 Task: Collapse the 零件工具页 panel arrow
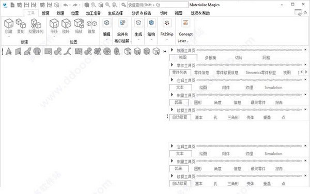pyautogui.click(x=172, y=65)
